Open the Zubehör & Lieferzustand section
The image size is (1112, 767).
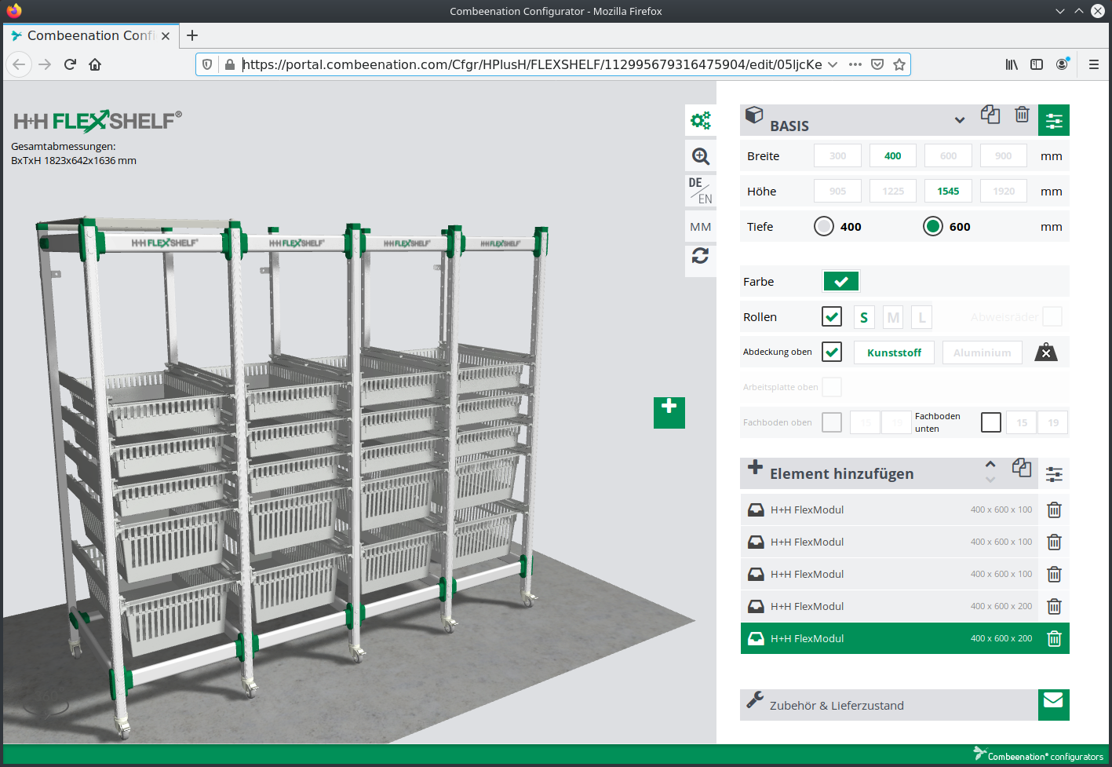tap(889, 705)
